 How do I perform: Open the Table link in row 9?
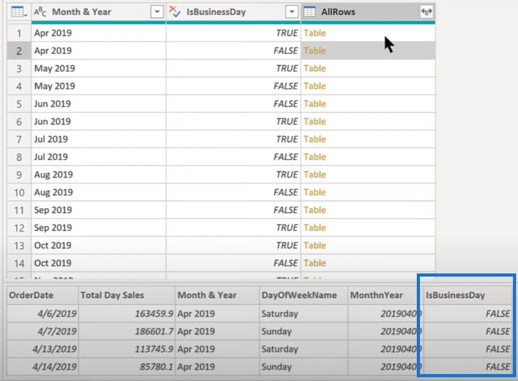coord(315,175)
